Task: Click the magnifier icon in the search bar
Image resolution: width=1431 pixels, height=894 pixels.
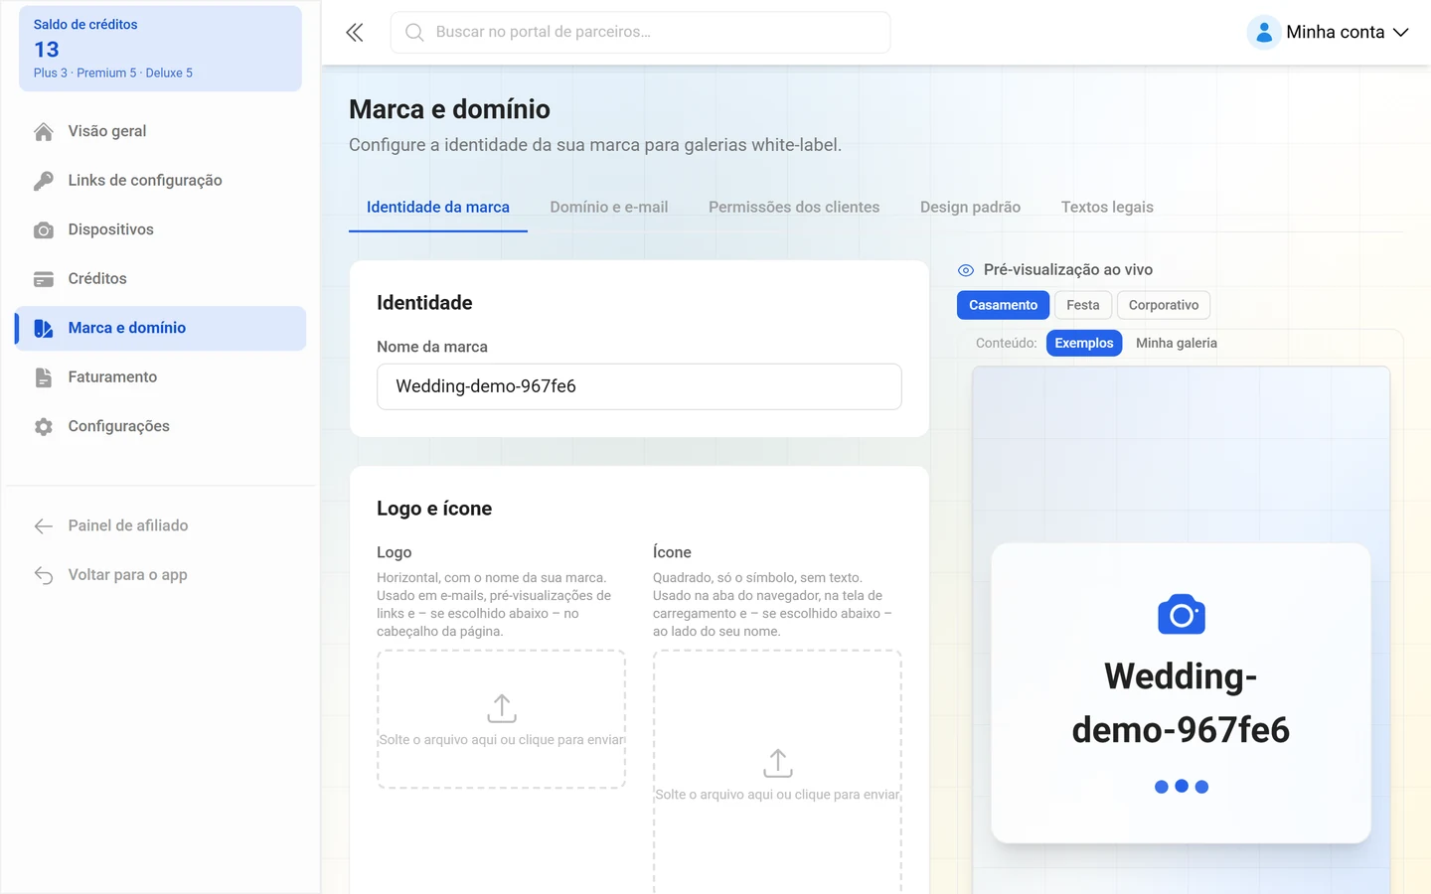Action: [x=414, y=32]
